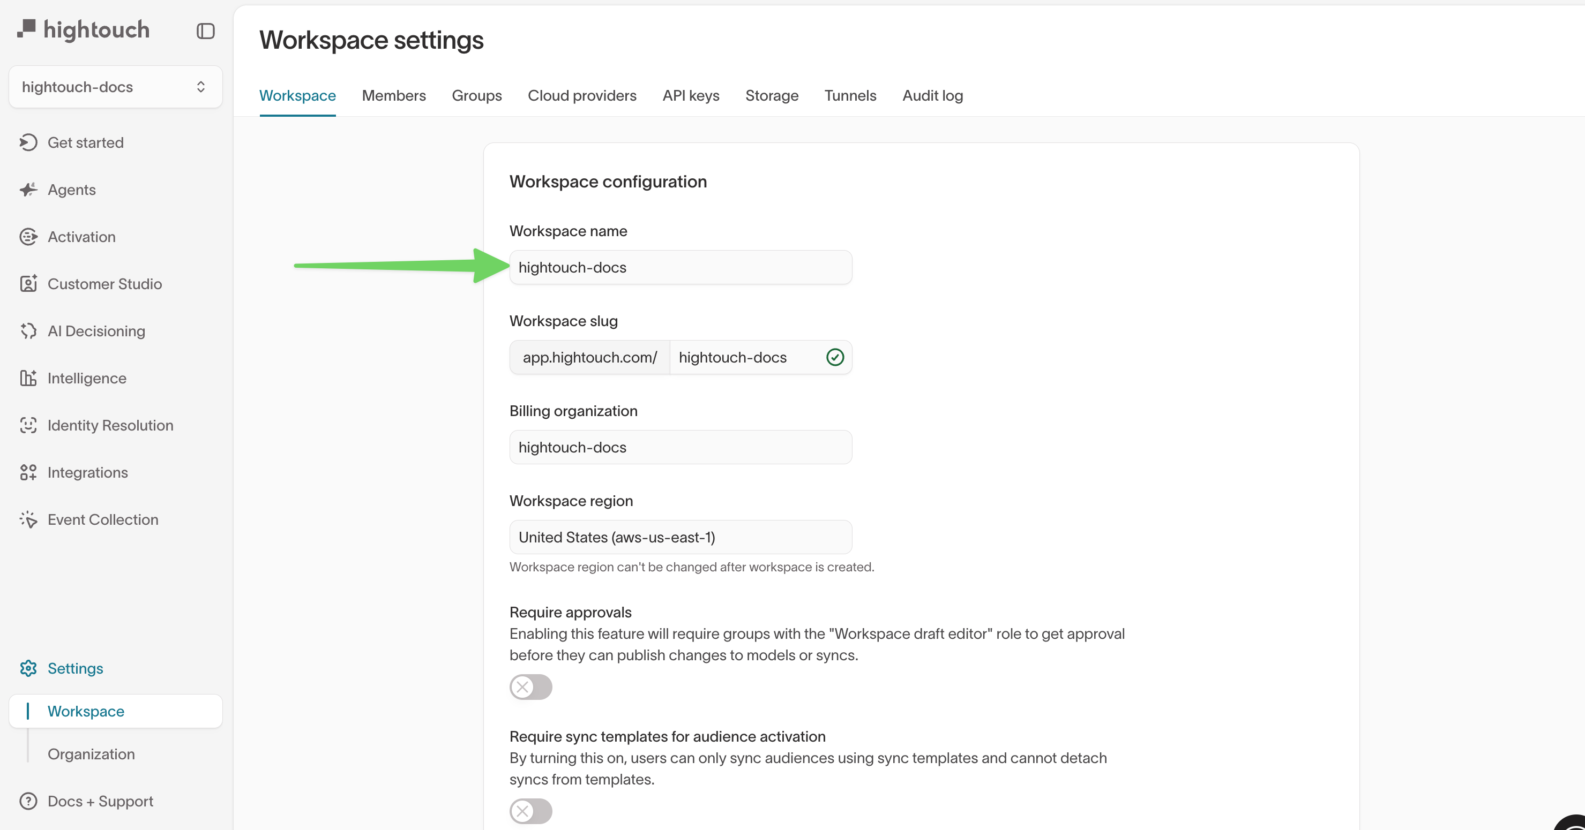The height and width of the screenshot is (830, 1585).
Task: Open Agents from the sidebar icon
Action: 28,190
